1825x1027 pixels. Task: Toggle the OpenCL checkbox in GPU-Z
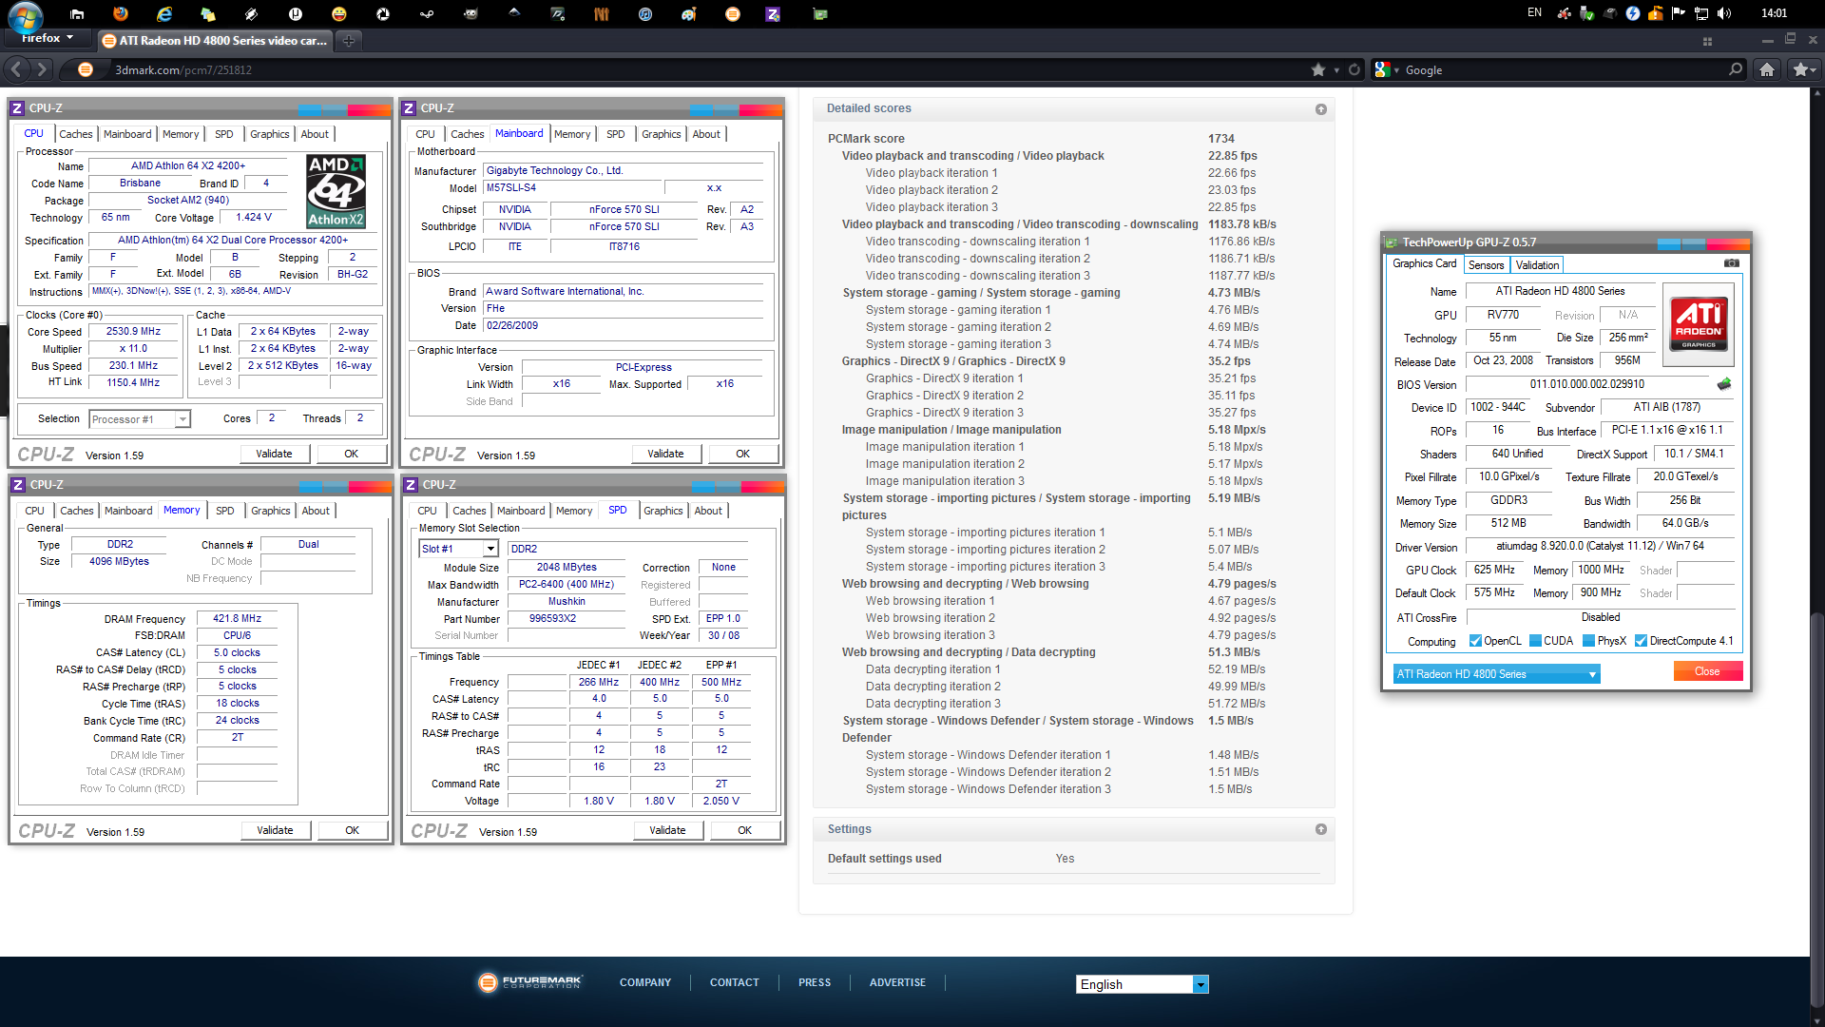1475,641
